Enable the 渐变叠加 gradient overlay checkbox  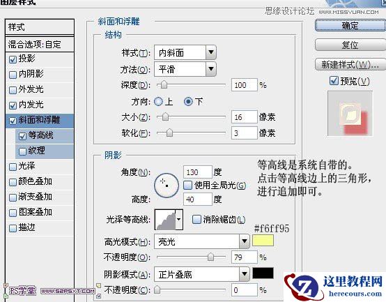[13, 197]
